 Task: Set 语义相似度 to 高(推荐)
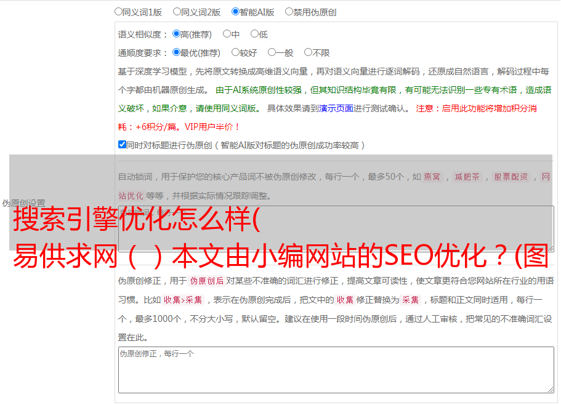pos(176,34)
